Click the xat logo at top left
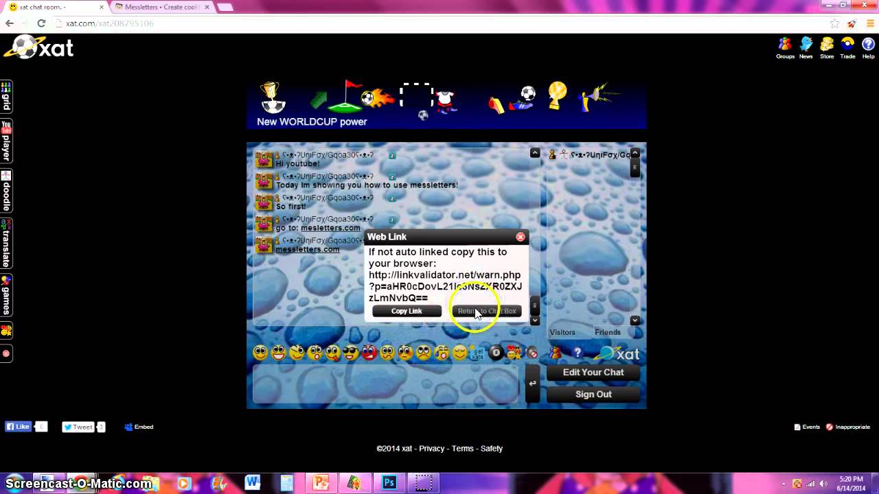879x494 pixels. pyautogui.click(x=38, y=48)
